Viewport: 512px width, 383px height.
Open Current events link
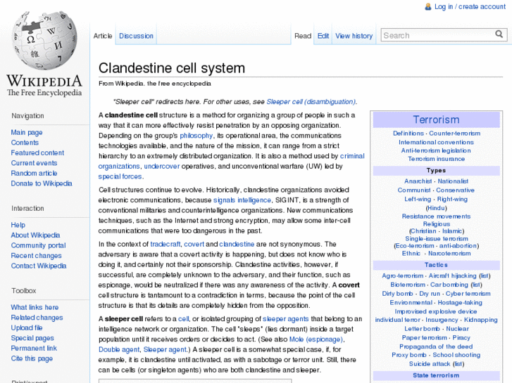coord(34,163)
